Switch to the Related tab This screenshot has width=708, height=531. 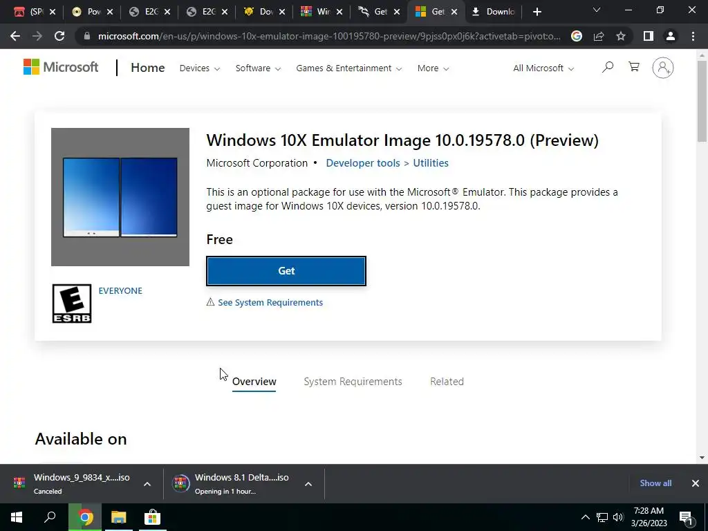coord(447,382)
